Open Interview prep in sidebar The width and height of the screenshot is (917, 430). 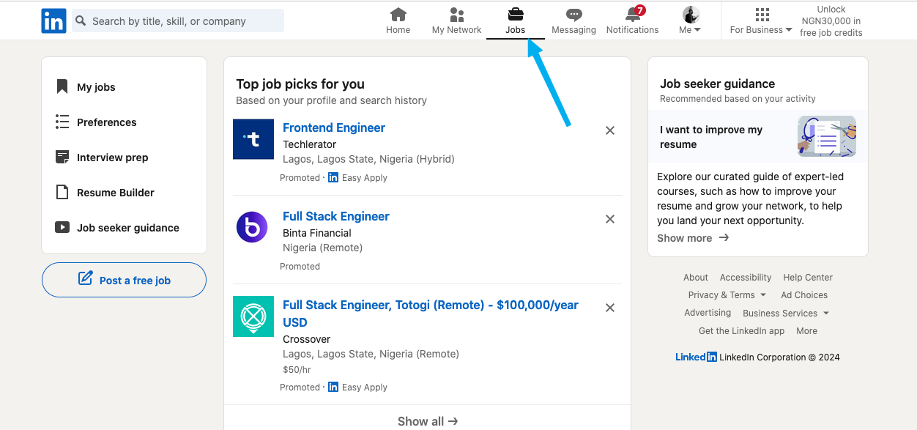113,157
